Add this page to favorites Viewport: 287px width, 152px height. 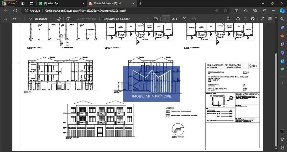coord(226,11)
